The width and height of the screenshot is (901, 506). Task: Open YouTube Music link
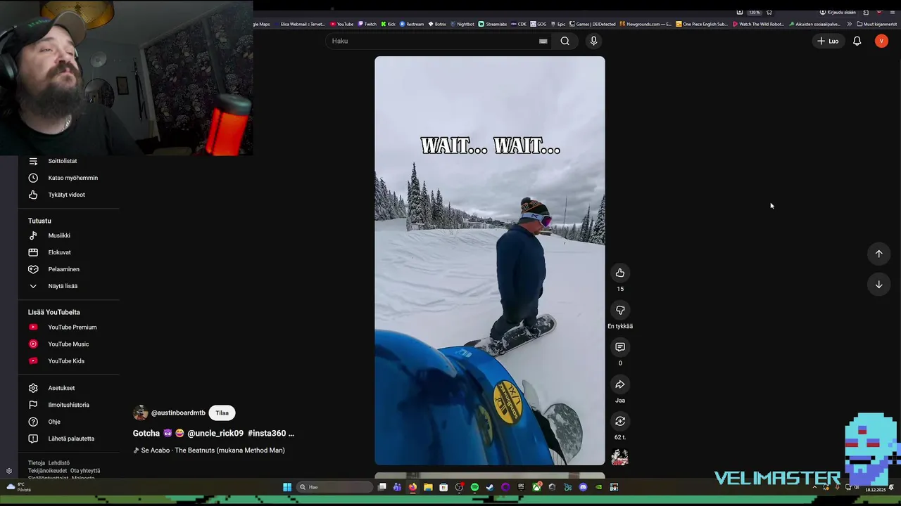[69, 344]
